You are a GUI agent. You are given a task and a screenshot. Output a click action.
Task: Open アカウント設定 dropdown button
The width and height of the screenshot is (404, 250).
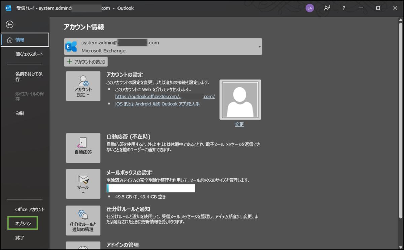click(x=83, y=86)
